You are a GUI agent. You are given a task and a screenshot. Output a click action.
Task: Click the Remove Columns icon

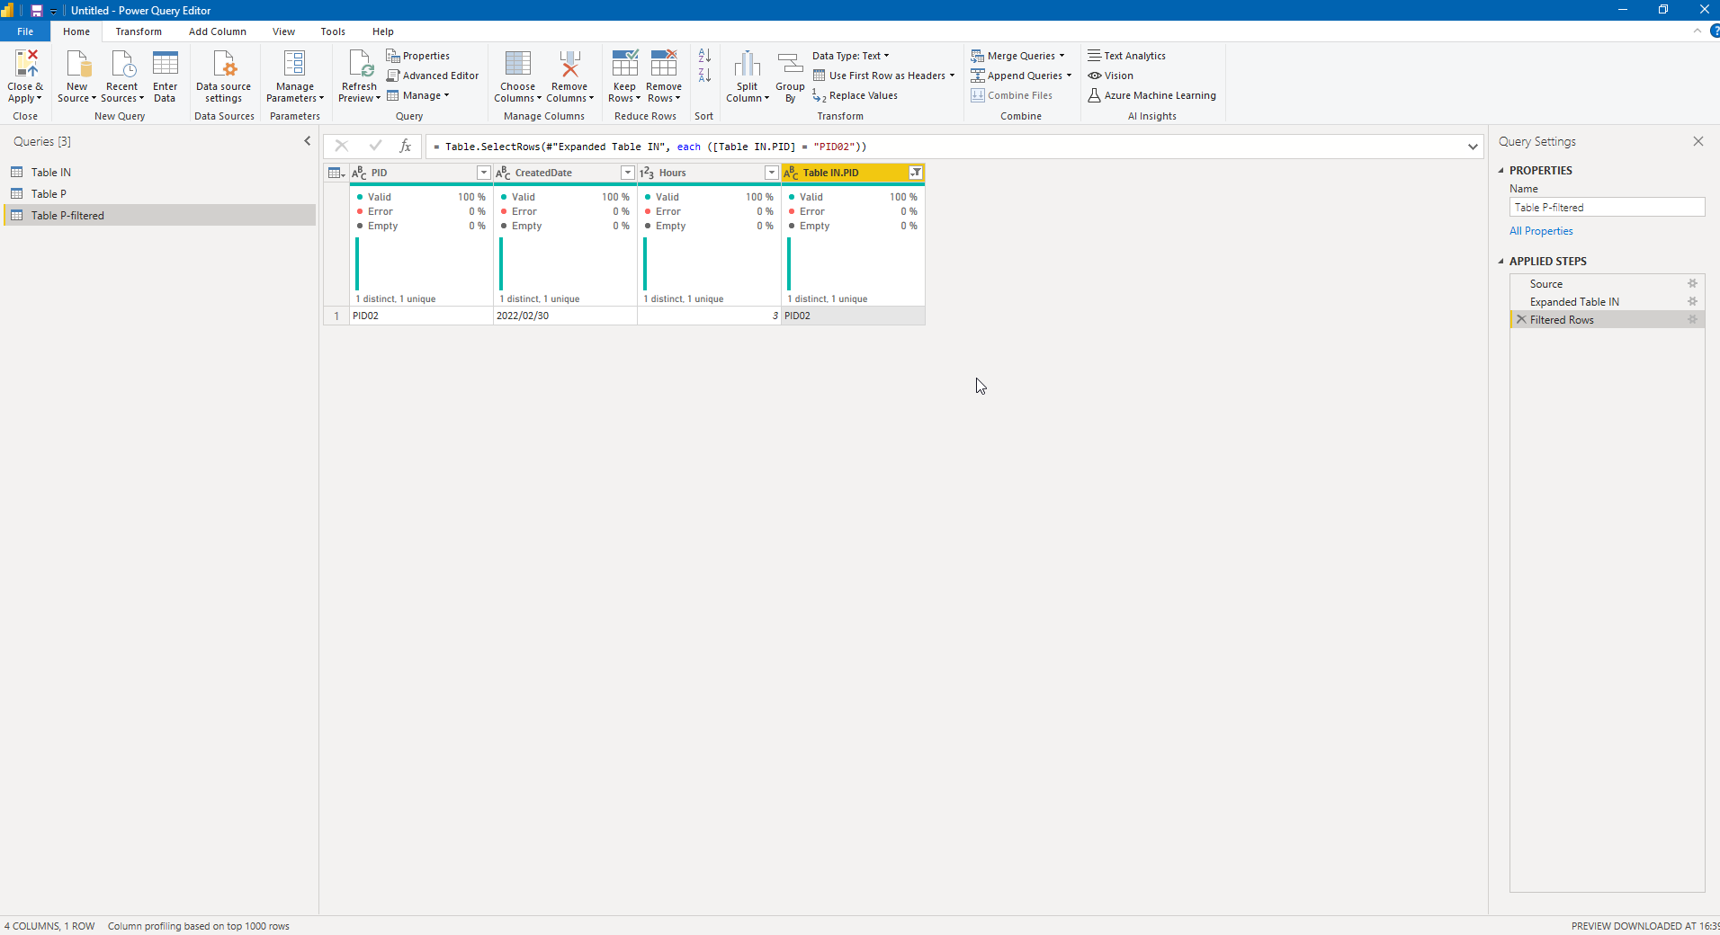pyautogui.click(x=569, y=64)
